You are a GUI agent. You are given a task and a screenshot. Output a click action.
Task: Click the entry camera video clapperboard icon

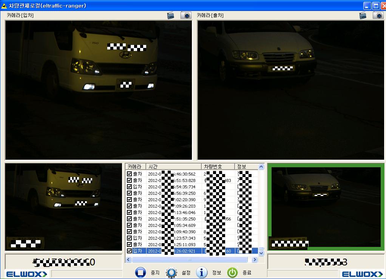pos(171,15)
